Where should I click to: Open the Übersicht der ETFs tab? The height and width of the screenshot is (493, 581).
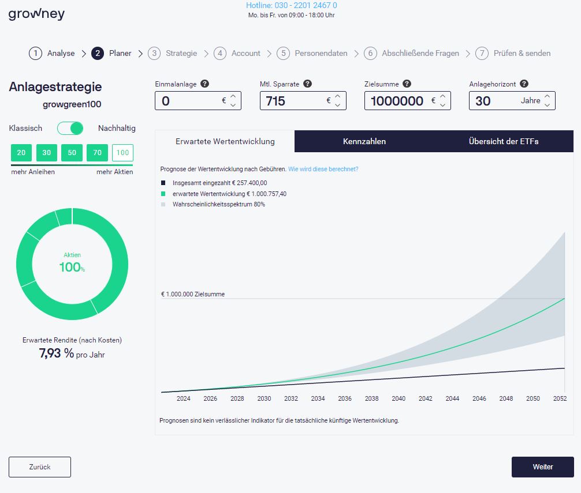[503, 141]
